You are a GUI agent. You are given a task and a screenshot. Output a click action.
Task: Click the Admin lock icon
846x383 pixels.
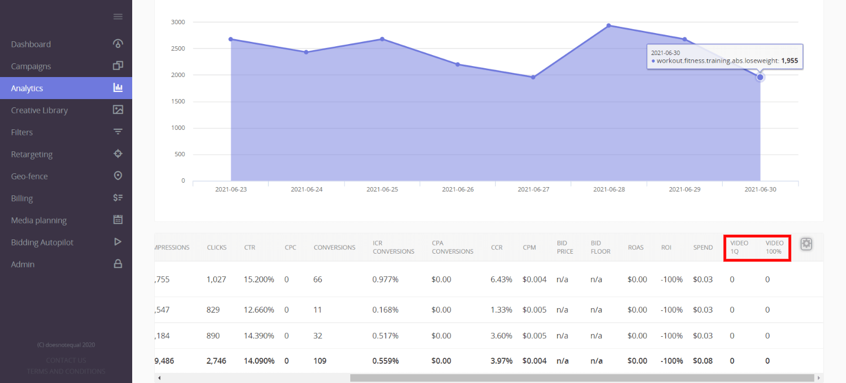coord(118,264)
